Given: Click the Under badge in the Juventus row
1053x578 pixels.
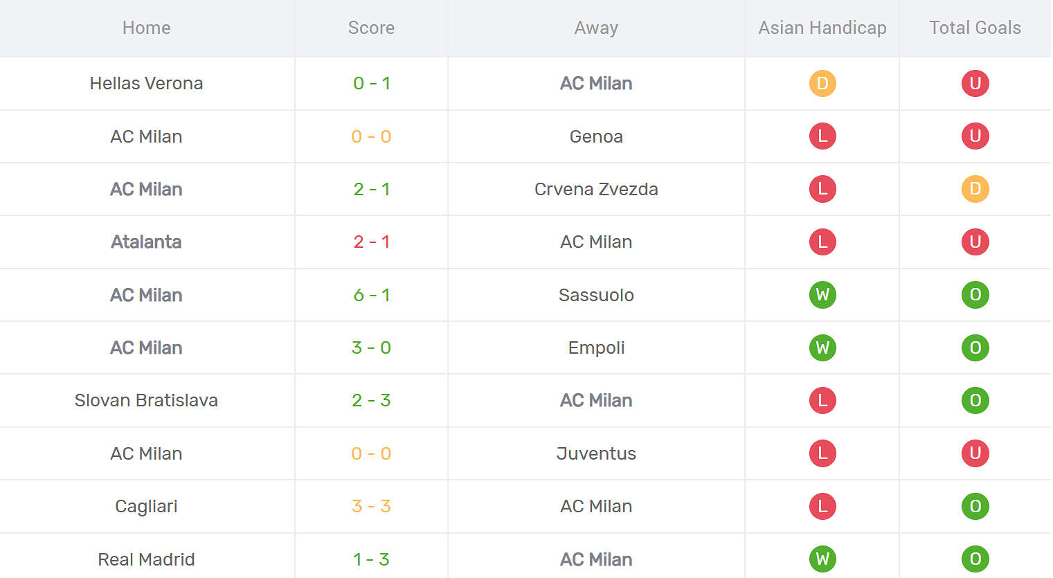Looking at the screenshot, I should click(975, 453).
